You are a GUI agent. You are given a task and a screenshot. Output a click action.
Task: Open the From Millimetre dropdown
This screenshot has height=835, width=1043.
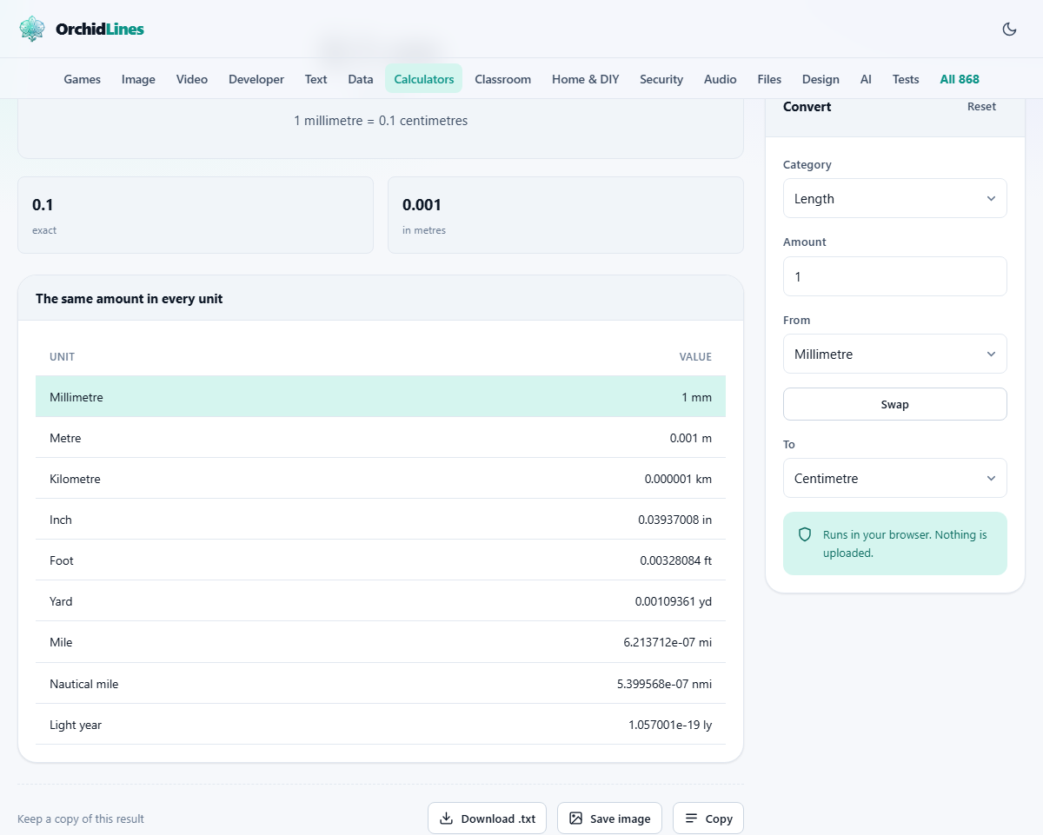click(x=894, y=354)
